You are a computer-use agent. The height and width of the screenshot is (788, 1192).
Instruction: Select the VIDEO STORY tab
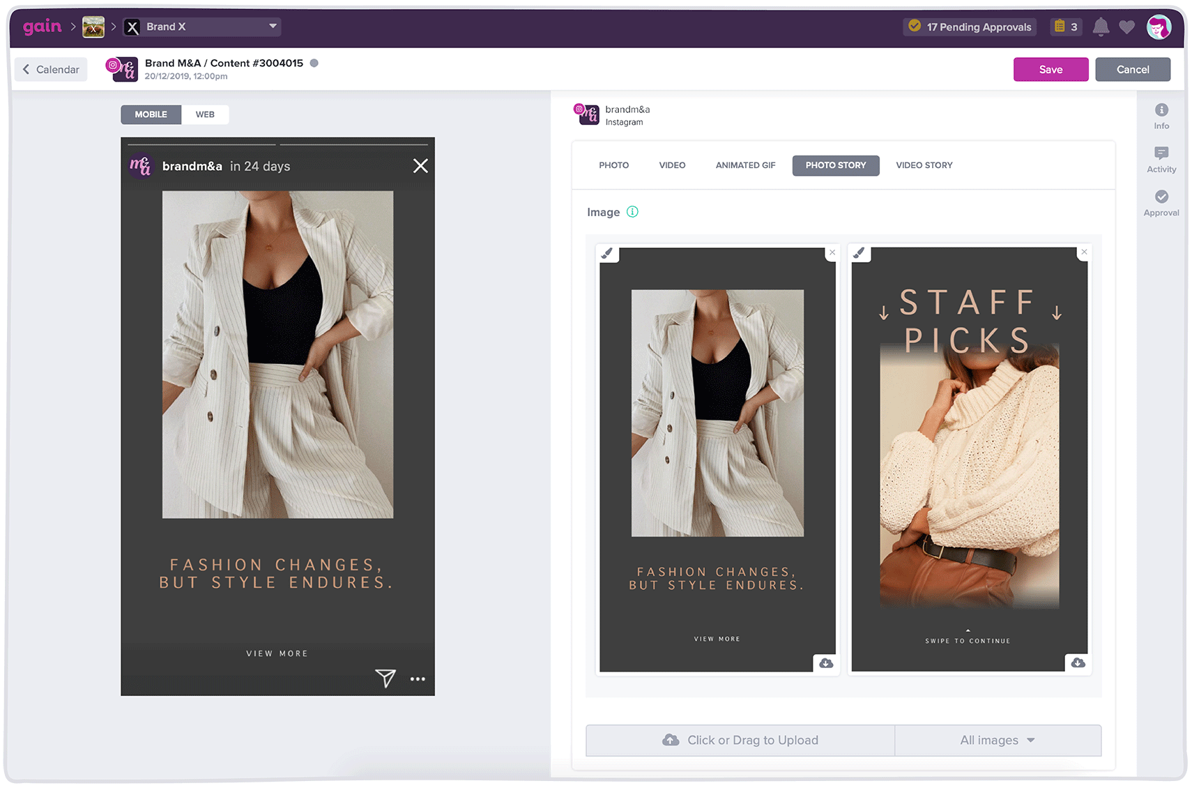924,165
